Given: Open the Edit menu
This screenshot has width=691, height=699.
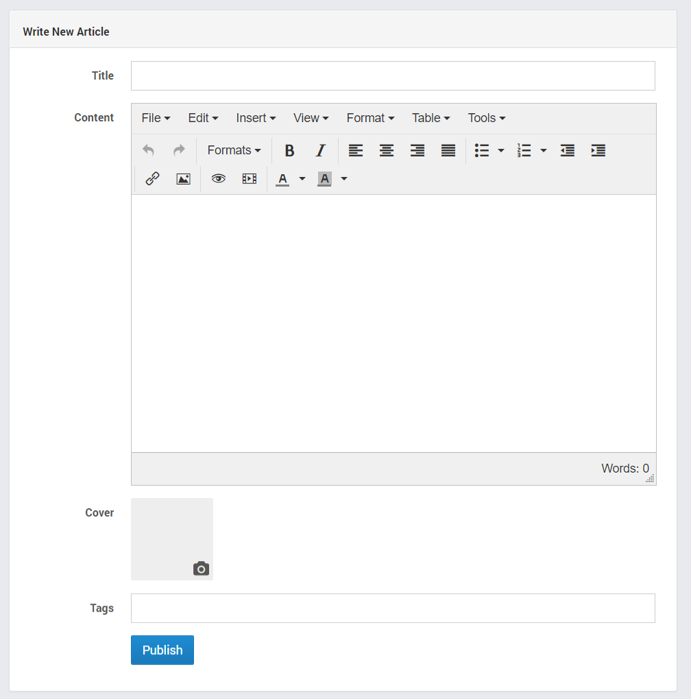Looking at the screenshot, I should coord(203,118).
